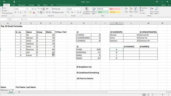Open Find & Select magnifier
The image size is (171, 96).
tap(157, 11)
